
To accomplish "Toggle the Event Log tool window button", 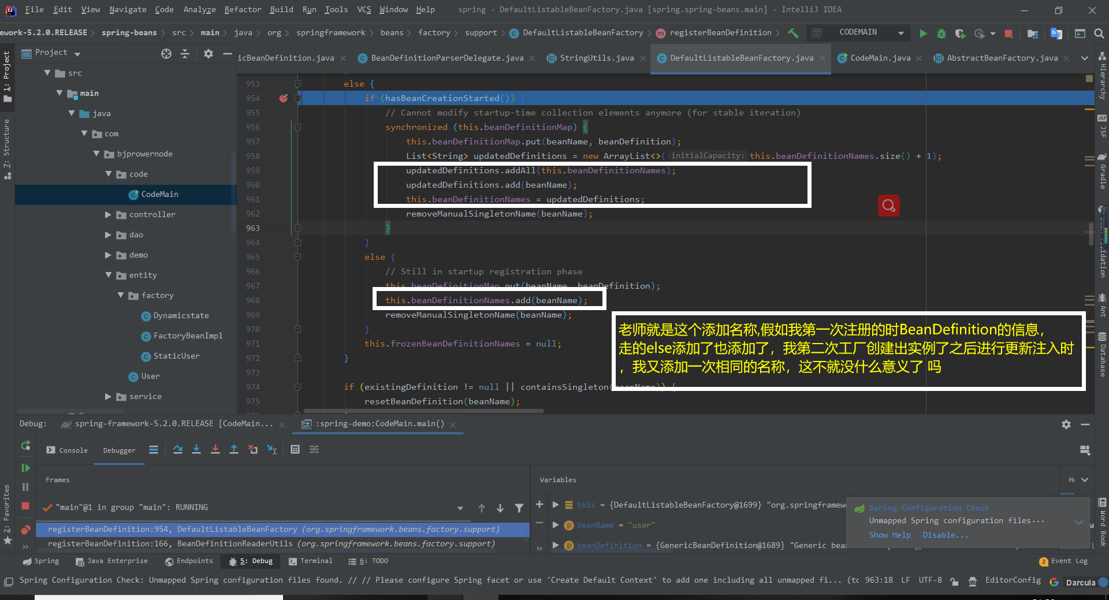I will click(1063, 561).
